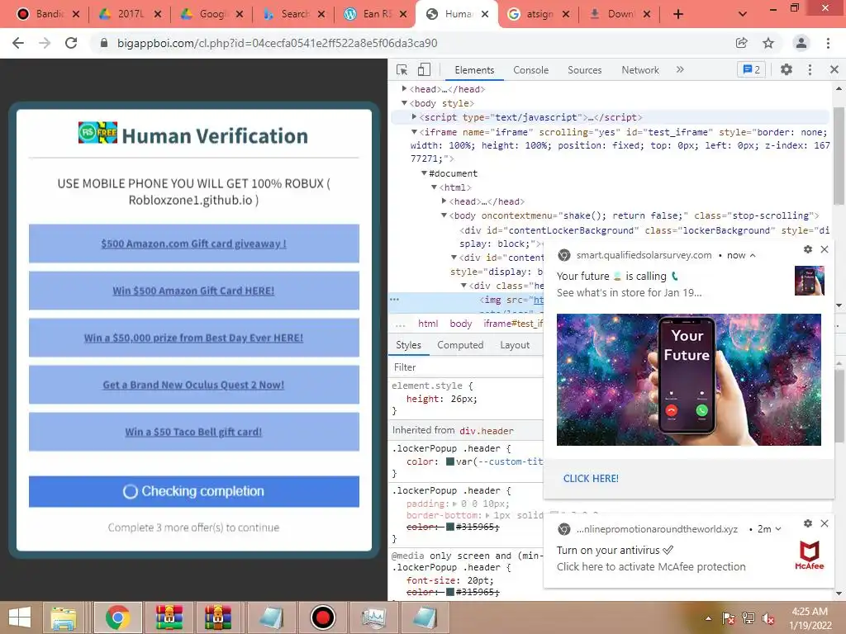Collapse the body oncontextmenu shake node

coord(444,215)
